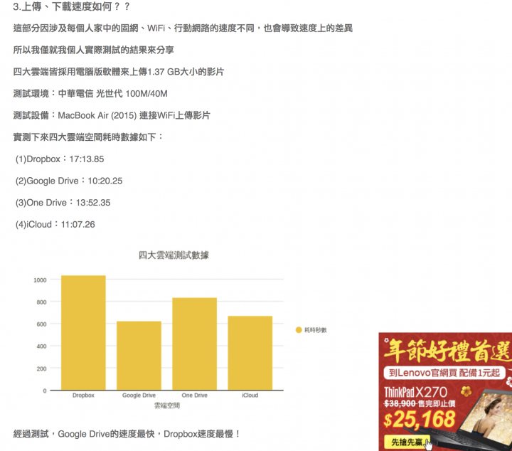Click the Dropbox x-axis label
The width and height of the screenshot is (512, 451).
(x=83, y=395)
